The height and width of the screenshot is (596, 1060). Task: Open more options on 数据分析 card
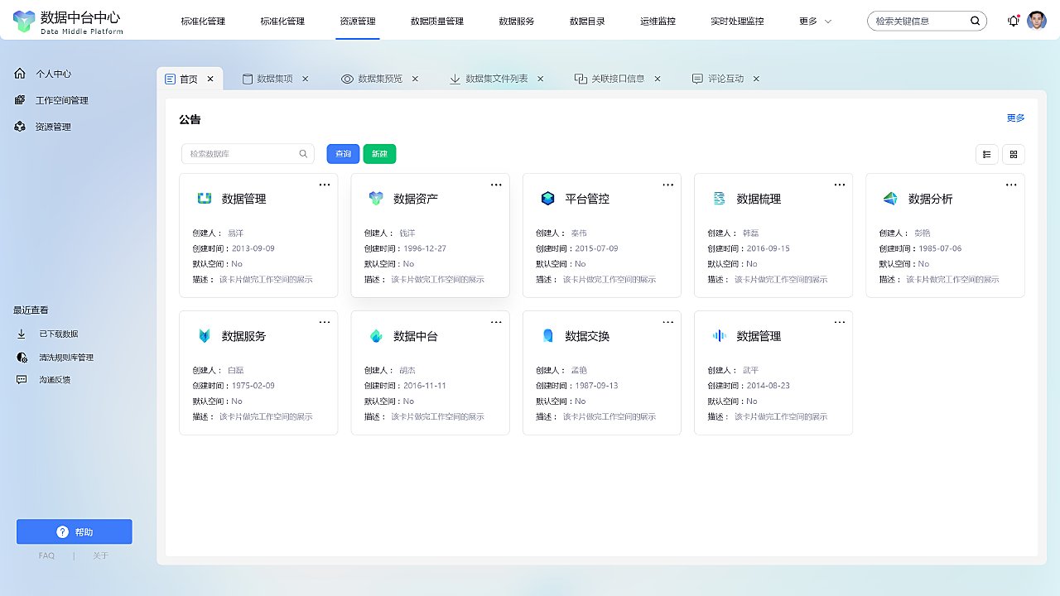coord(1011,185)
